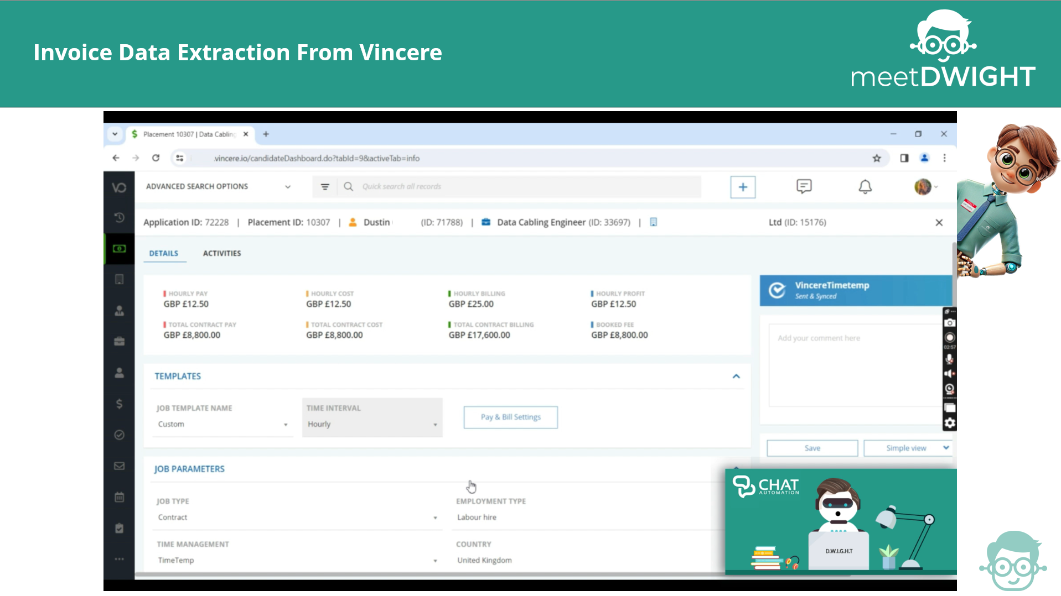Close the Placement 10307 browser tab
This screenshot has width=1061, height=596.
(246, 134)
